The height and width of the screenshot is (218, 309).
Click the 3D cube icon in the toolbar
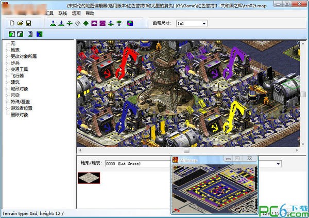129,23
